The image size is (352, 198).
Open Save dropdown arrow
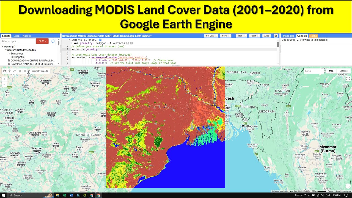(x=230, y=36)
